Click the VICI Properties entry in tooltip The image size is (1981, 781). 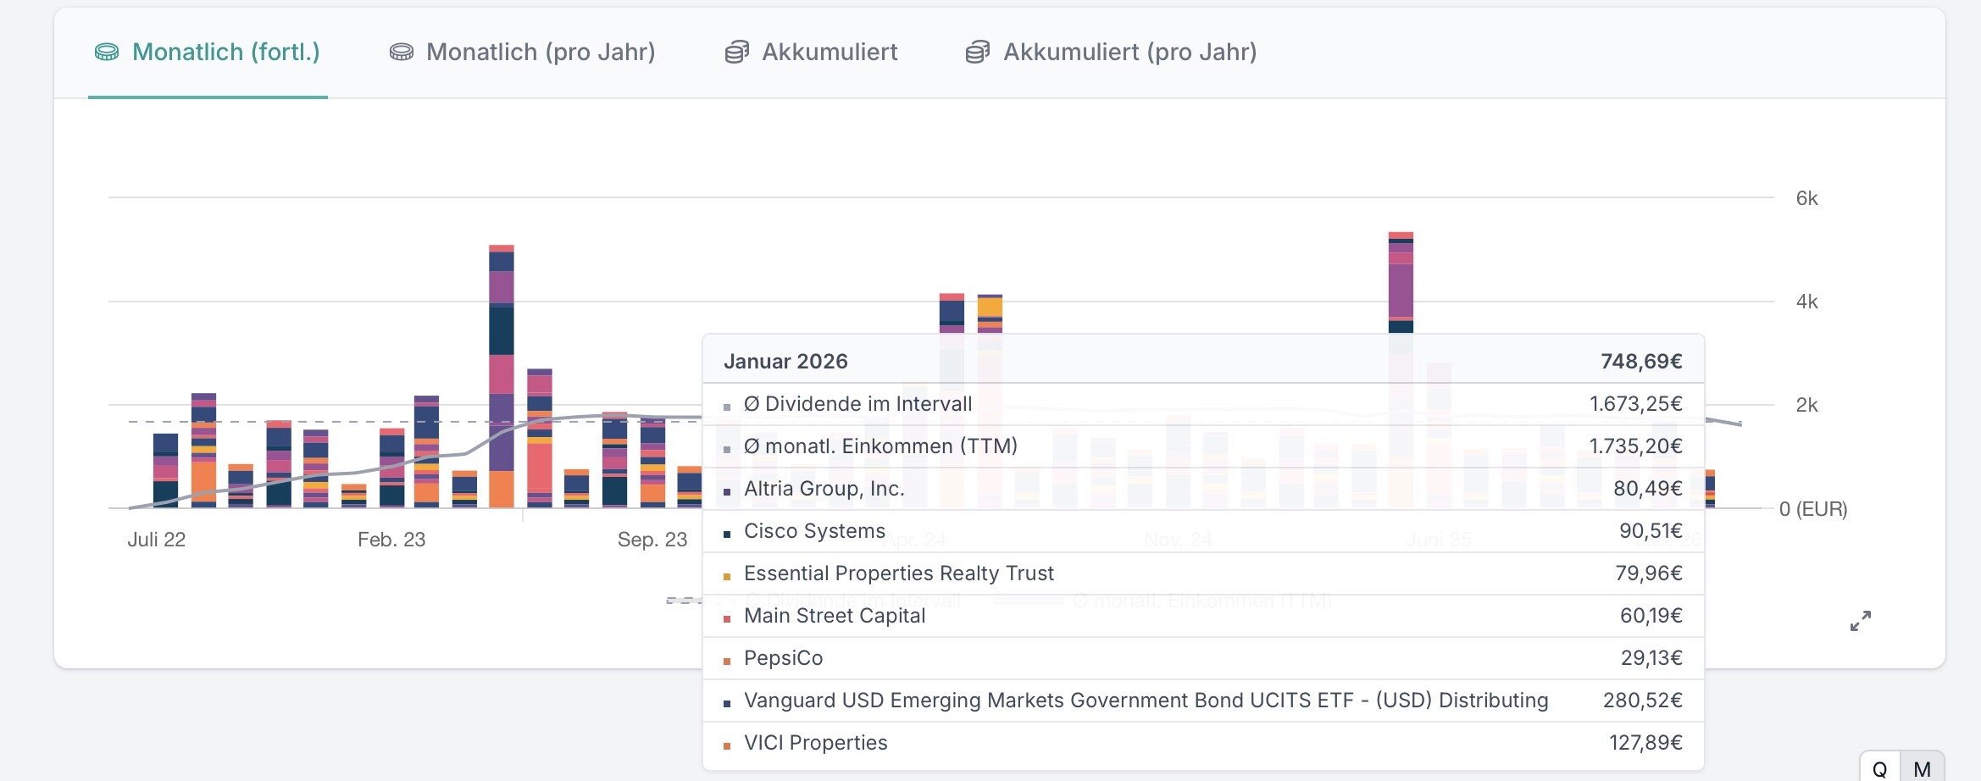(x=815, y=743)
